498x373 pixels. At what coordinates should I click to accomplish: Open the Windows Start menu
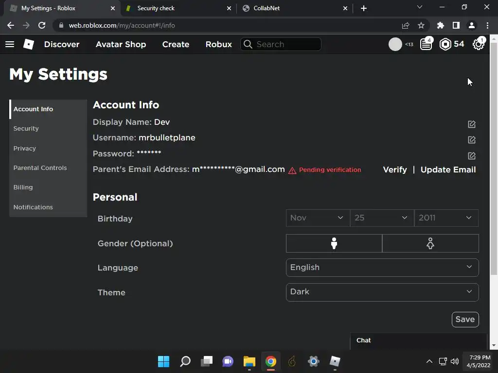163,361
